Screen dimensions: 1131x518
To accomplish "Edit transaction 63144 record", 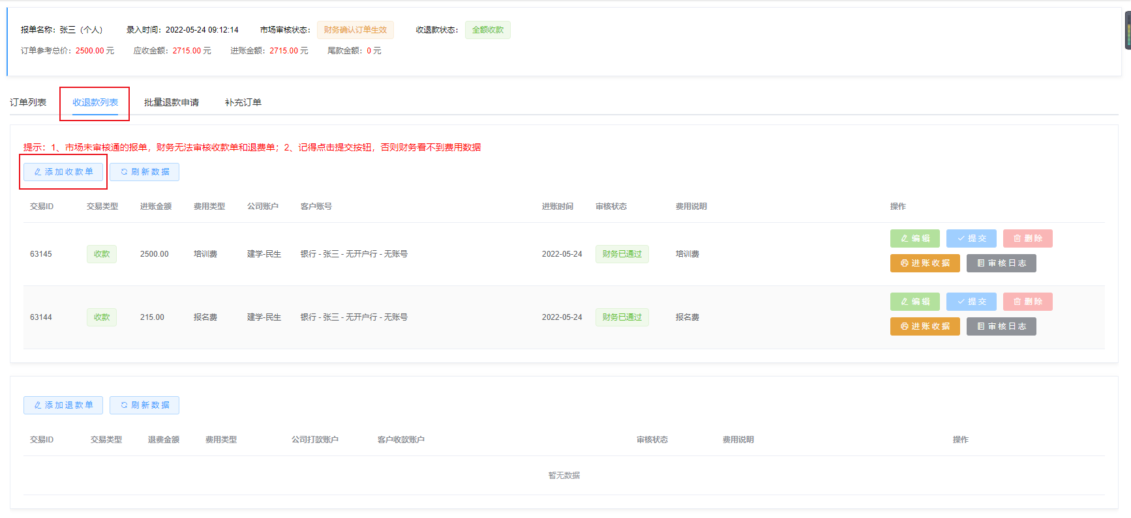I will [x=914, y=302].
